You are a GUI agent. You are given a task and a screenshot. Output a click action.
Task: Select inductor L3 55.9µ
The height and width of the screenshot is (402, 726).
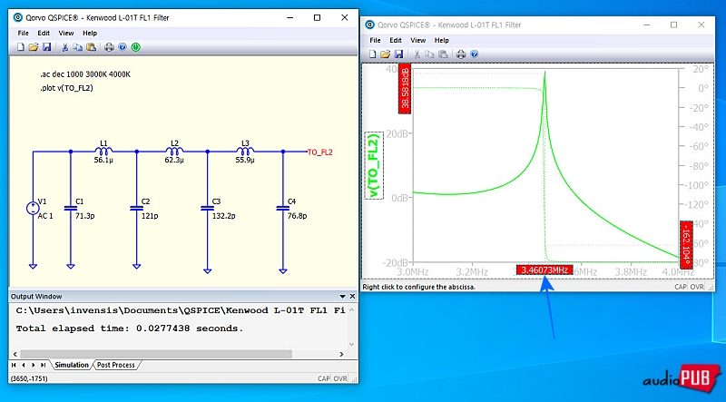tap(245, 152)
